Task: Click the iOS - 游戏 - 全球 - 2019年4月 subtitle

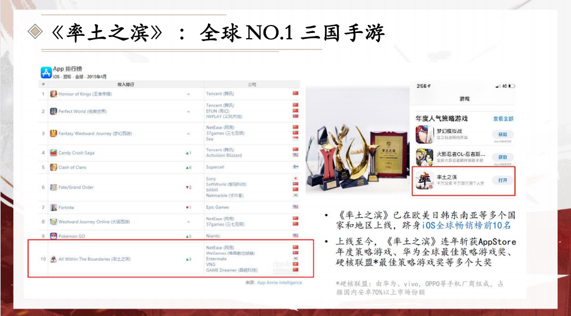Action: pos(80,77)
